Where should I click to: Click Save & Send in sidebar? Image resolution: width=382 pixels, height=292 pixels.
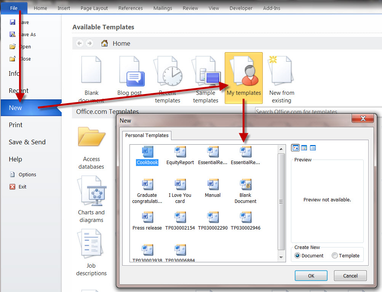point(27,142)
